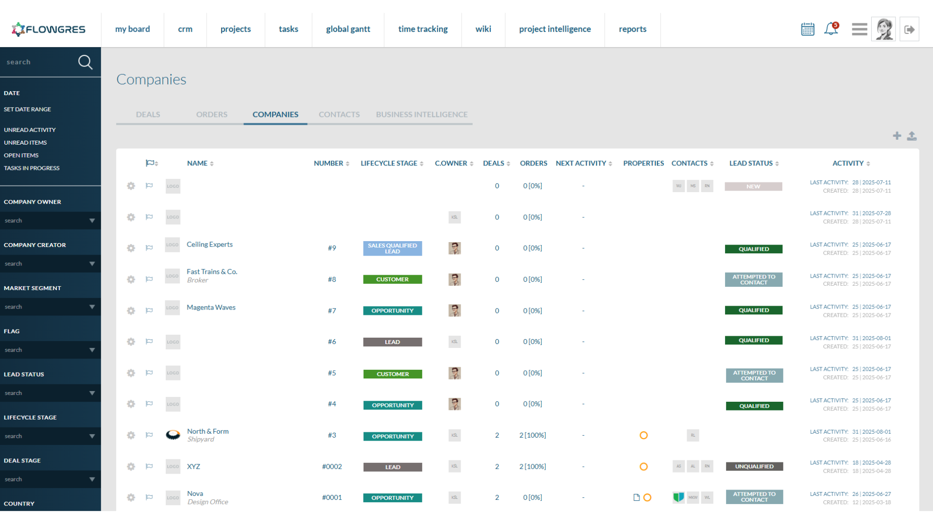Click the owner avatar for Fast Trains & Co.

pyautogui.click(x=454, y=279)
